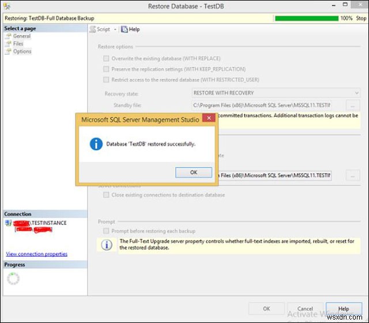
Task: Toggle Close existing connections to destination database
Action: pos(106,195)
